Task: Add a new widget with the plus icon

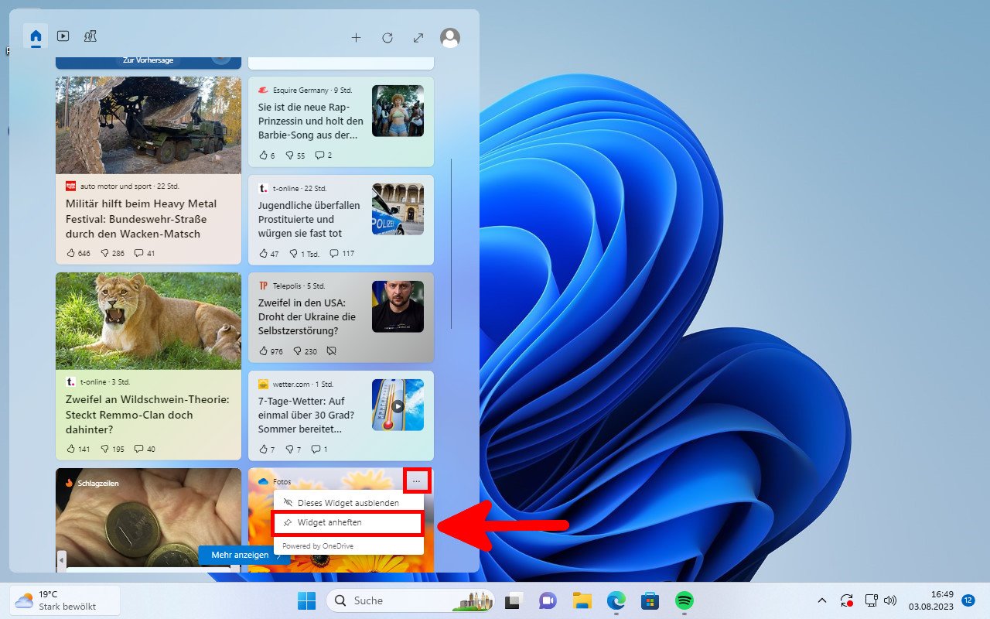Action: pyautogui.click(x=356, y=37)
